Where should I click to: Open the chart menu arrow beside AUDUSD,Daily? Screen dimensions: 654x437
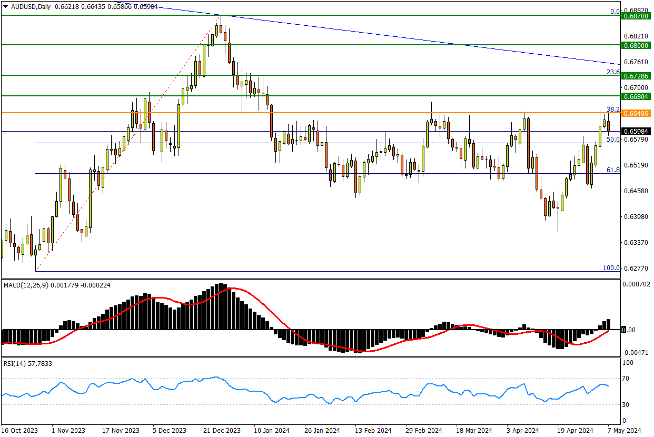point(5,5)
